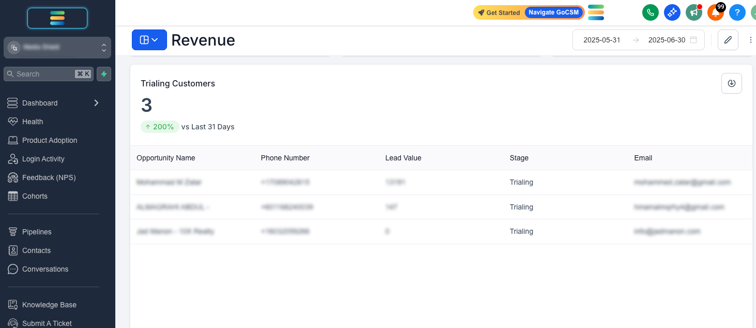Click the Submit A Ticket headset icon
756x328 pixels.
click(x=12, y=323)
